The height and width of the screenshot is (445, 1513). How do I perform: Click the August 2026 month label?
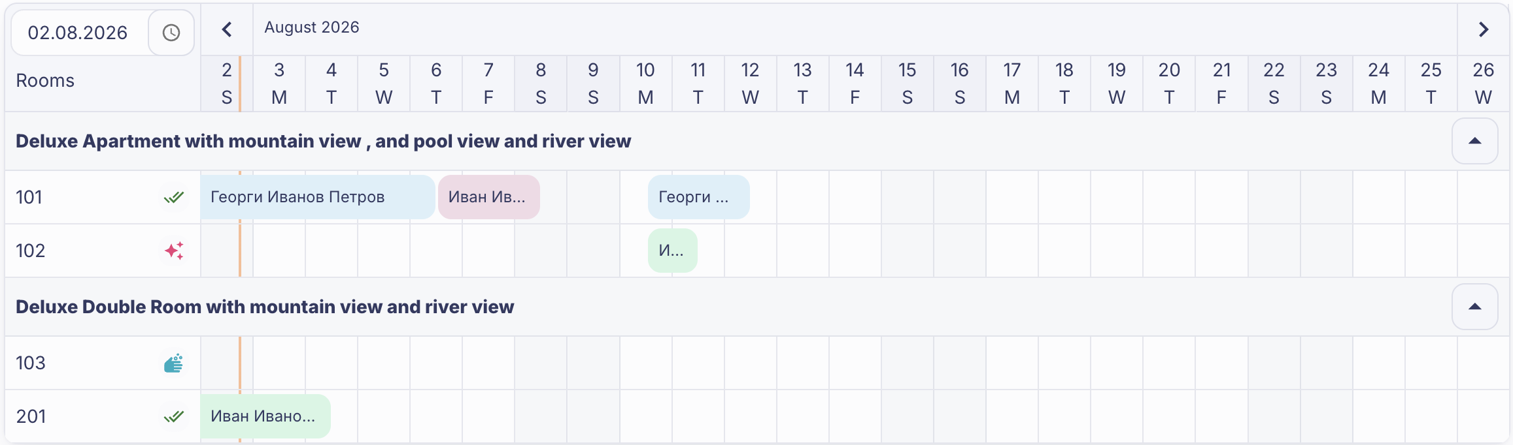[x=312, y=27]
